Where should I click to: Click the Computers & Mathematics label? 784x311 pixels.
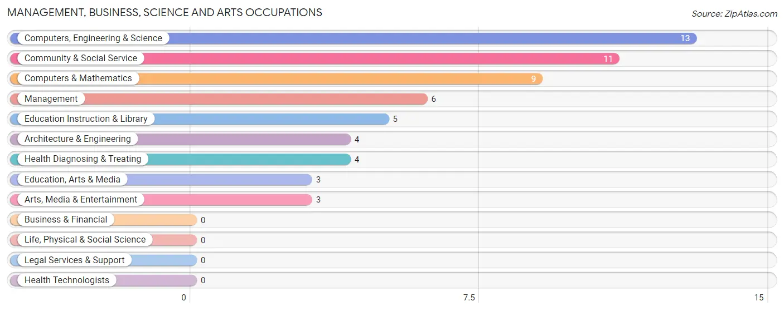point(78,78)
